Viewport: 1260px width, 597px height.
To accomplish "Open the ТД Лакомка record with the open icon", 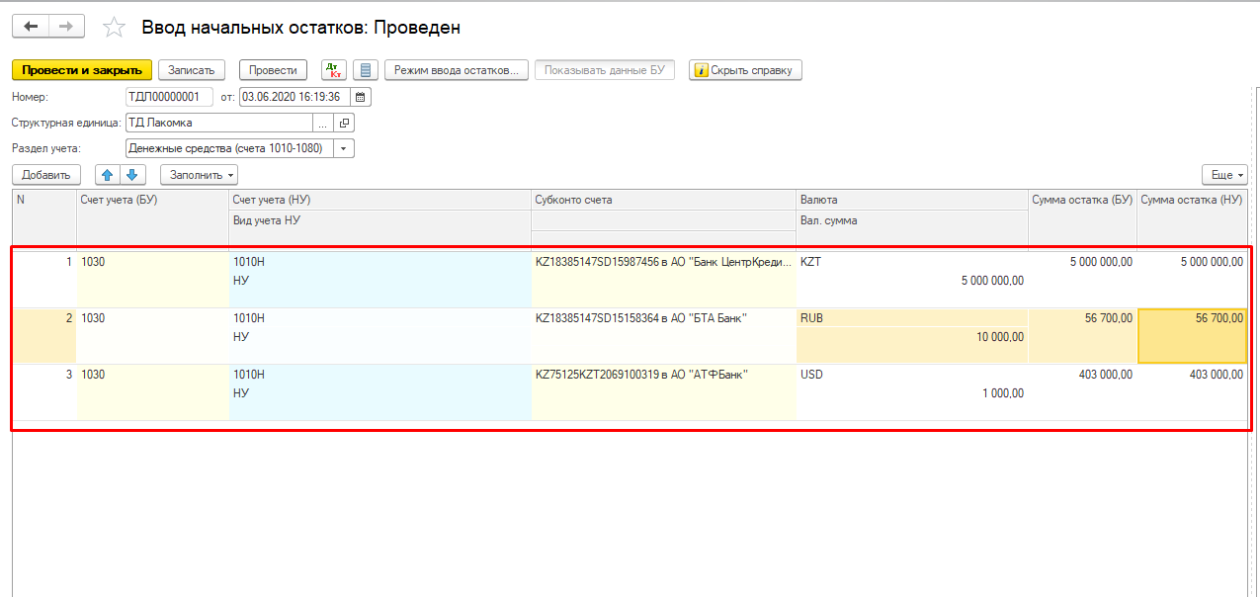I will (x=344, y=124).
